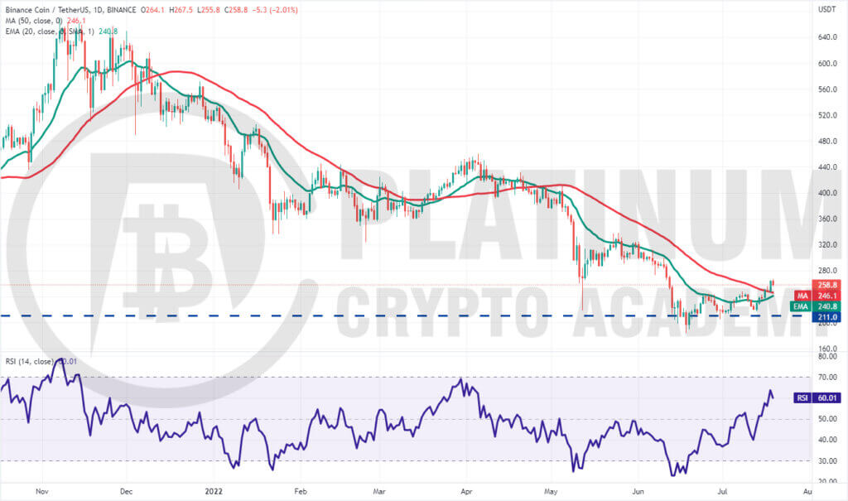
Task: Click the 70.00 RSI axis label
Action: [827, 378]
